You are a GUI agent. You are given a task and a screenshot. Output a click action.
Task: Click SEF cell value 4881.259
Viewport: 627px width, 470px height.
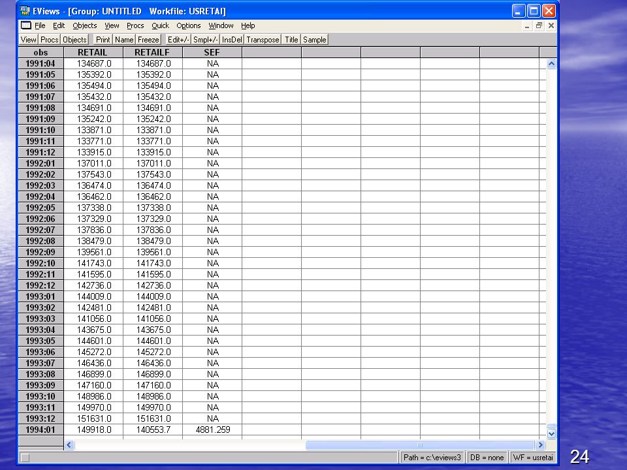[212, 430]
